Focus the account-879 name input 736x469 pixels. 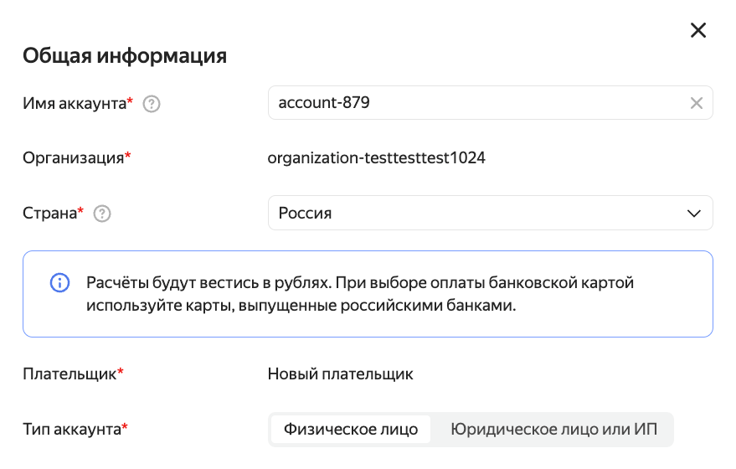click(x=490, y=103)
